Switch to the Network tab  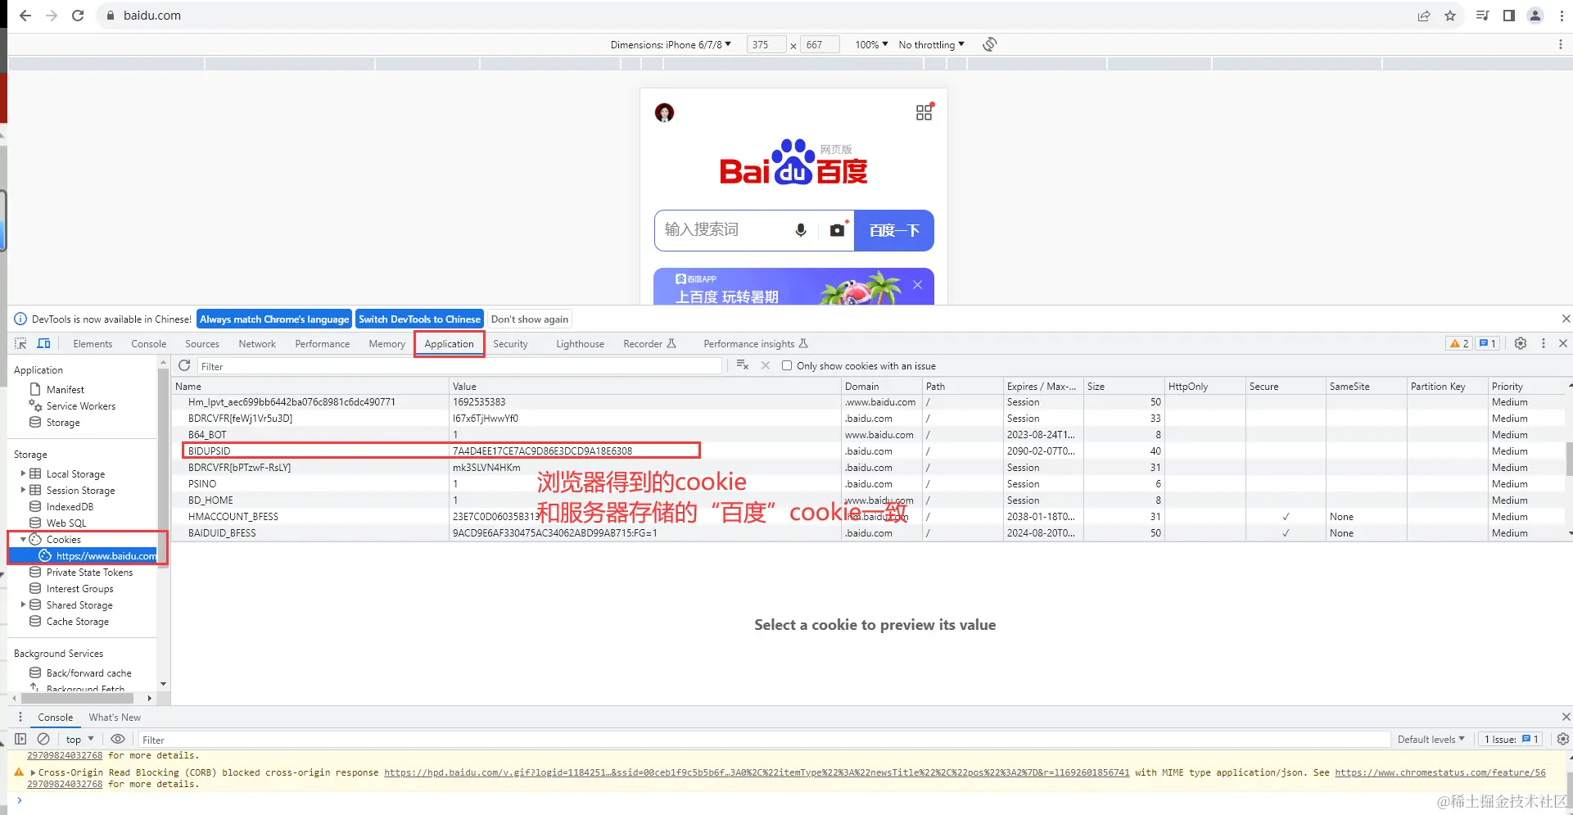[257, 343]
